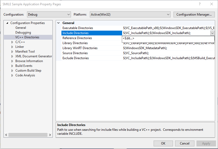218x149 pixels.
Task: Click the Exclude Directories value cell
Action: [168, 58]
